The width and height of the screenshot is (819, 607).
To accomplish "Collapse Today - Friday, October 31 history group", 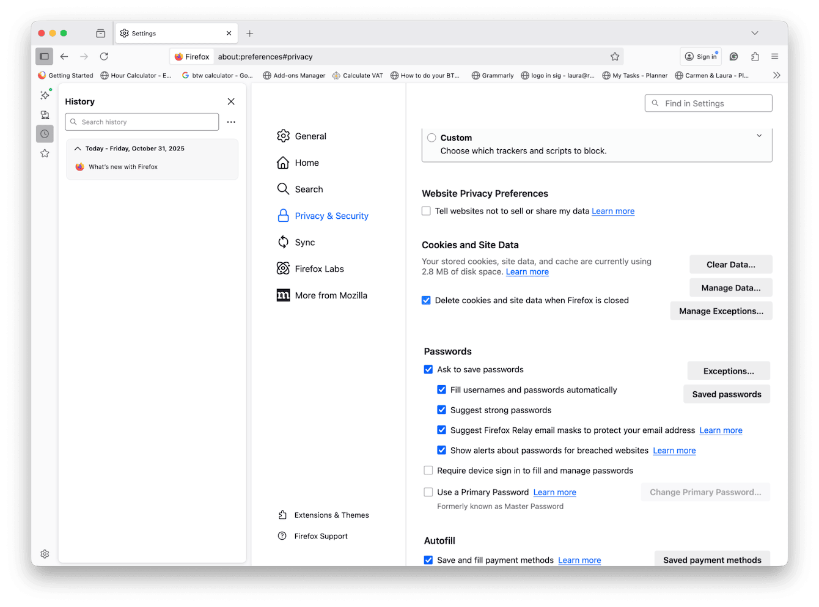I will tap(78, 148).
